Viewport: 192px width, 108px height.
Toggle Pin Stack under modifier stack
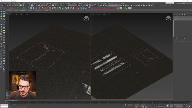point(175,38)
